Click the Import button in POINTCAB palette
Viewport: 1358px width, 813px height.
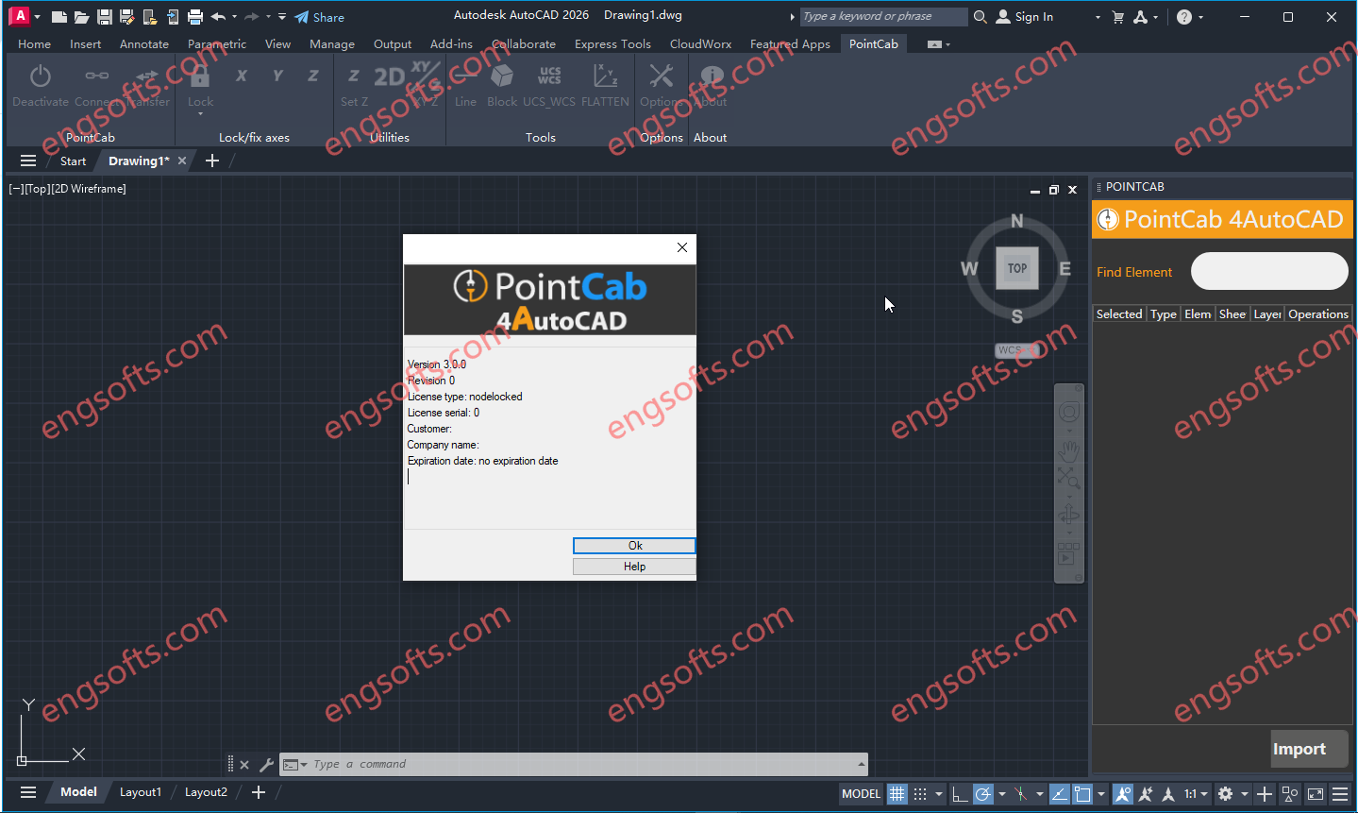[1310, 749]
